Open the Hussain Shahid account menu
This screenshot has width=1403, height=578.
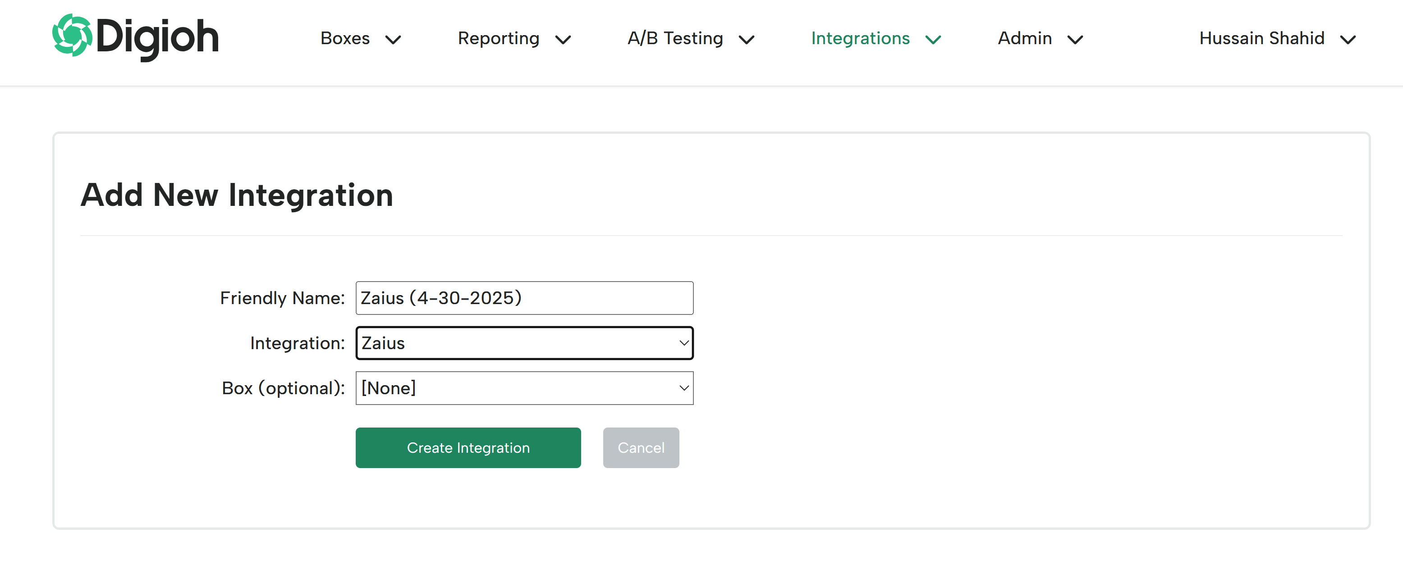click(x=1277, y=39)
